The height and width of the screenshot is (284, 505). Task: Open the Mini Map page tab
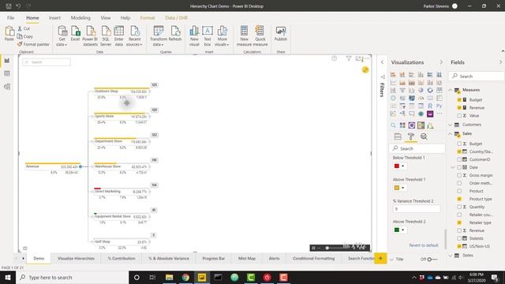(x=247, y=258)
